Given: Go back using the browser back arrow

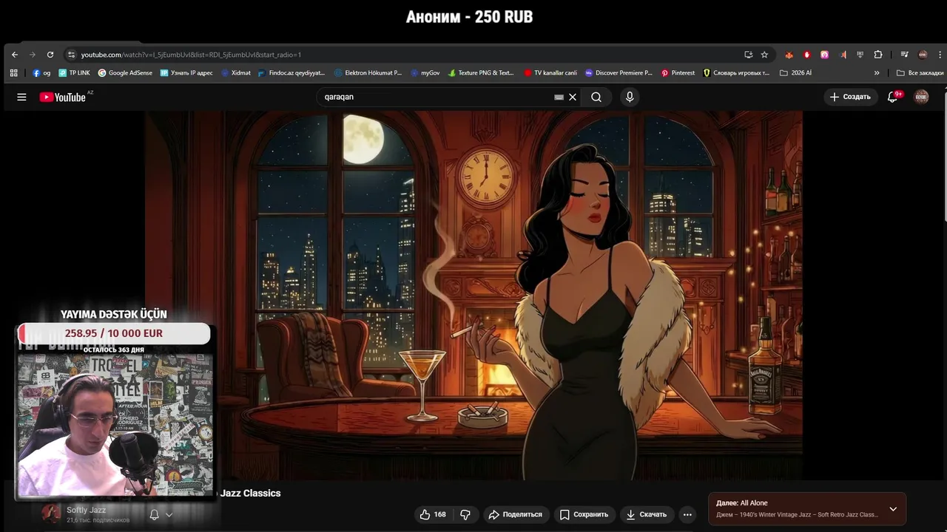Looking at the screenshot, I should coord(14,55).
